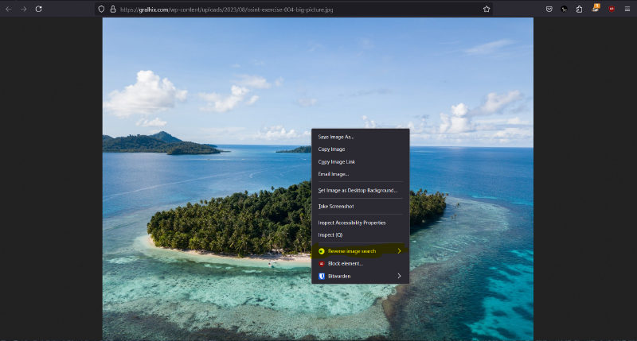Image resolution: width=637 pixels, height=341 pixels.
Task: Click the Forward navigation arrow
Action: (x=22, y=9)
